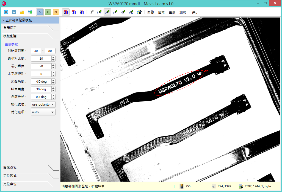Decrease 最小对比度 with the down arrow
282x192 pixels.
[x=53, y=60]
